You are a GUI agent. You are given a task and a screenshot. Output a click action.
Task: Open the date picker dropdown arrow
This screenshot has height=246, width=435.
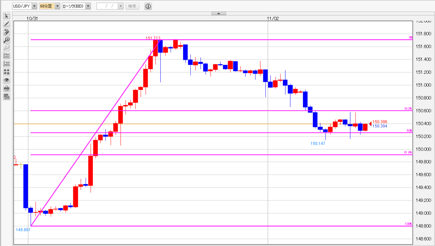point(121,6)
